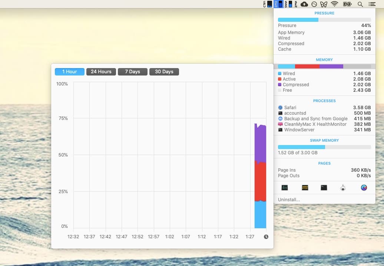This screenshot has width=384, height=266.
Task: Open the iStat Menus app icon
Action: (x=364, y=188)
